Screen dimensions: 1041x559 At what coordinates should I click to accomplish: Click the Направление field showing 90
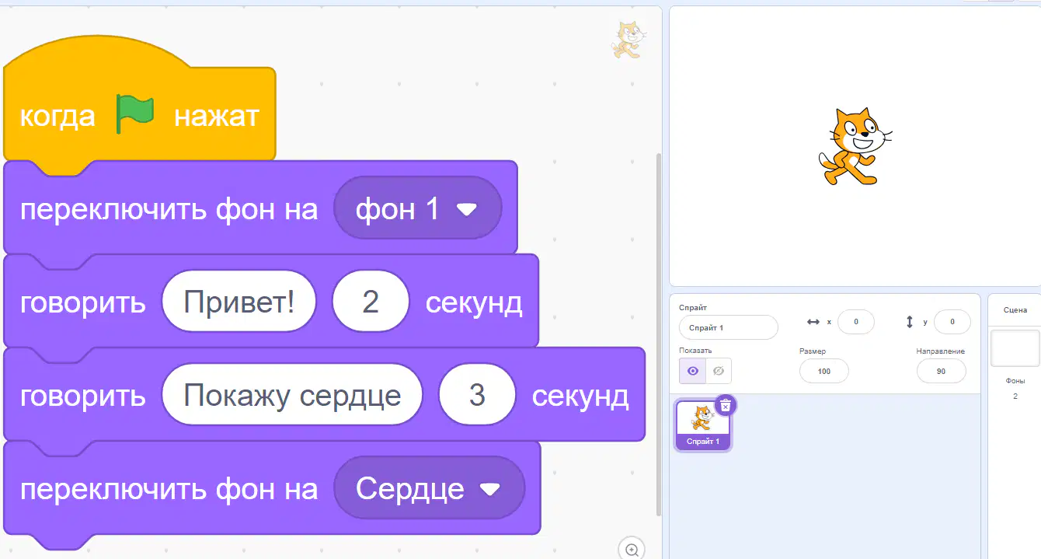pos(941,371)
